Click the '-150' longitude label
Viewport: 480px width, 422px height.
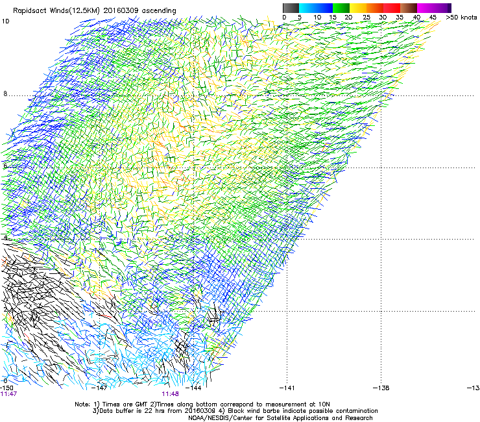tap(6, 388)
